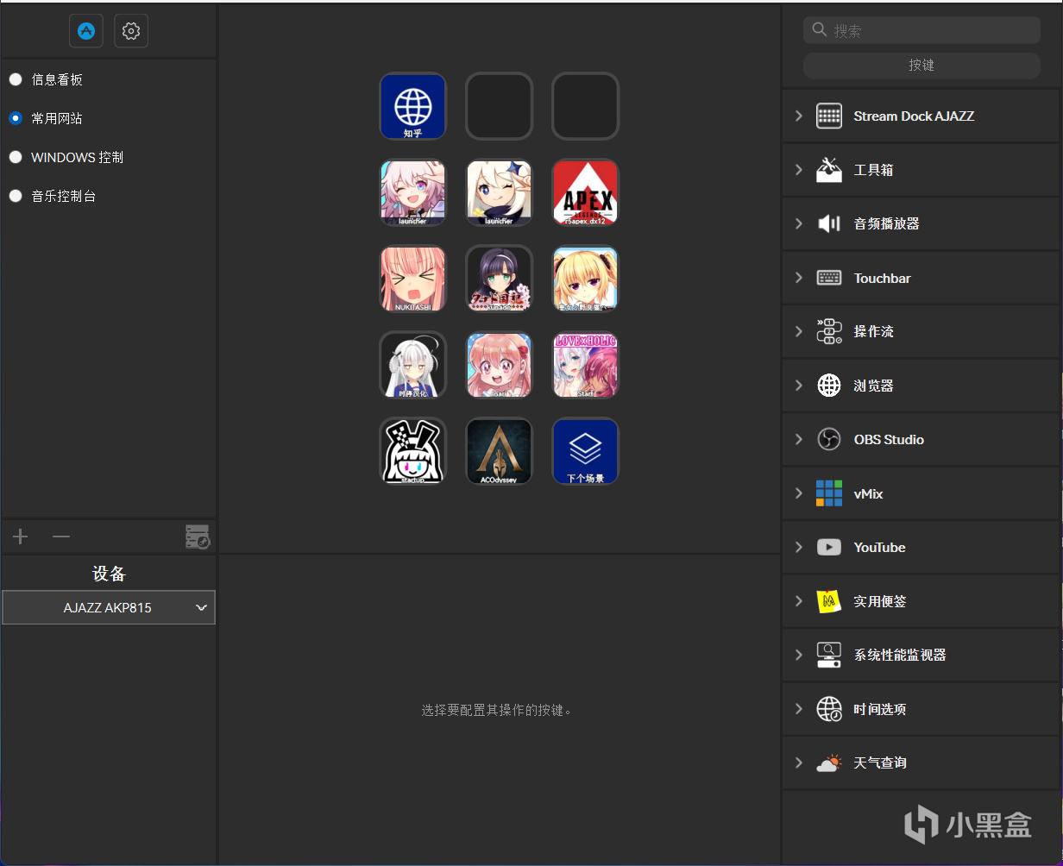1063x866 pixels.
Task: Remove the scene with the minus icon
Action: (x=60, y=537)
